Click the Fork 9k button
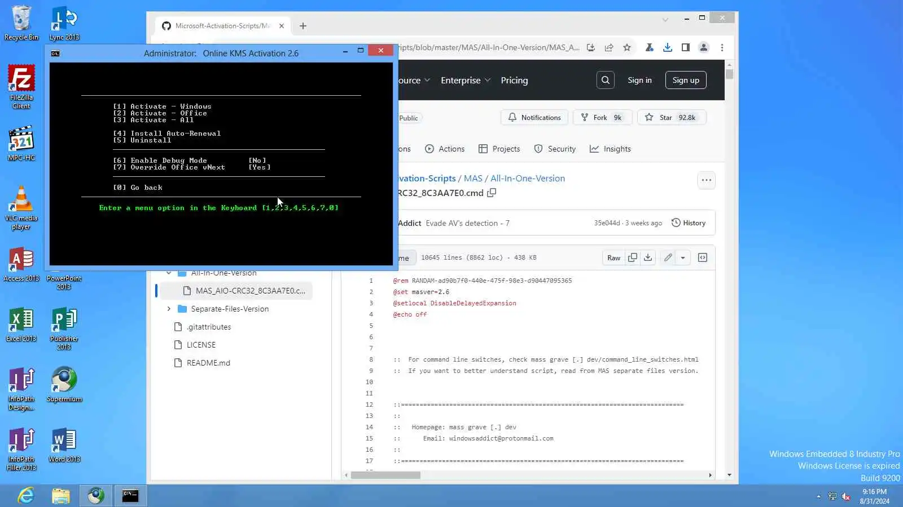This screenshot has height=507, width=903. [603, 117]
